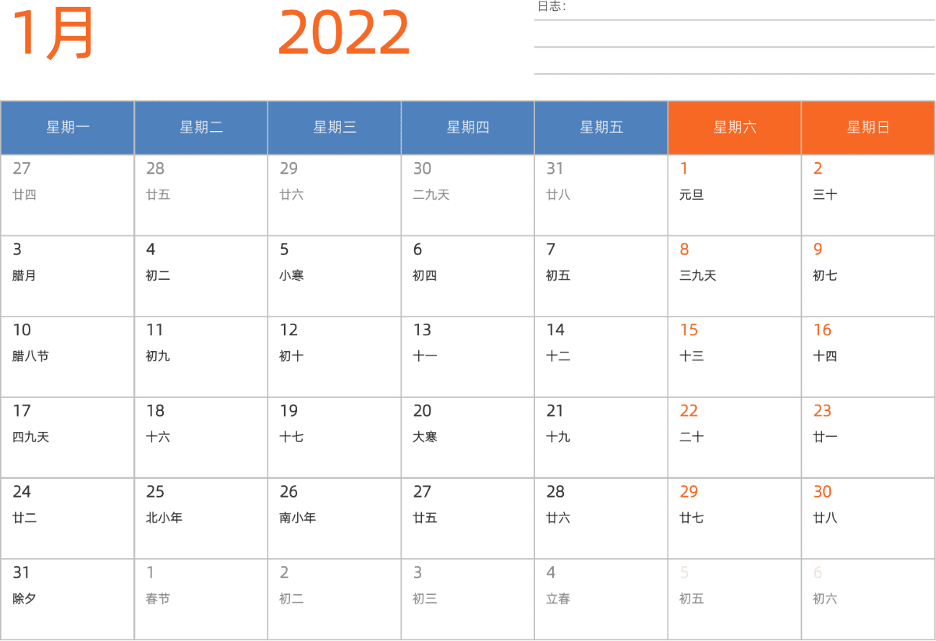Click January 21 labeled 十九
Image resolution: width=936 pixels, height=641 pixels.
point(601,437)
